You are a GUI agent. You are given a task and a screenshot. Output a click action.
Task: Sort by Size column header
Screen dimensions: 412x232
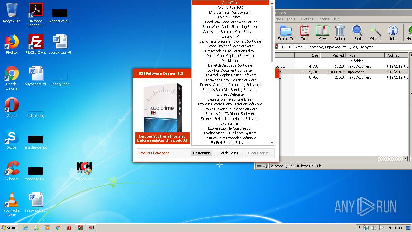pos(307,55)
